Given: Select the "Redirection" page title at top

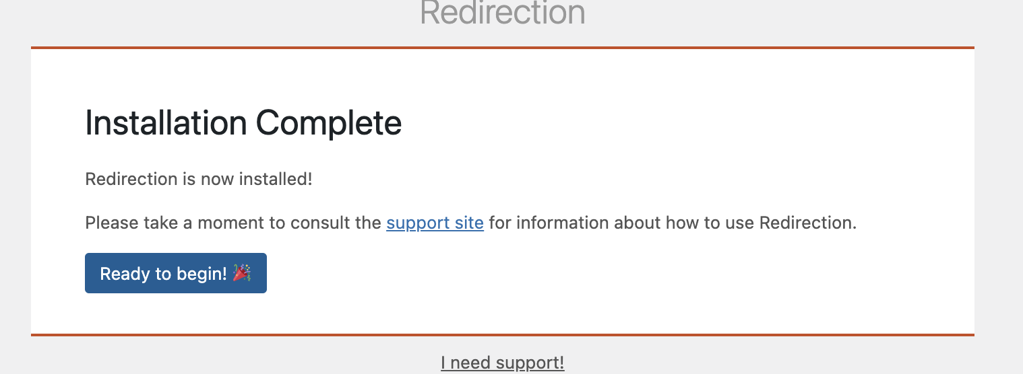Looking at the screenshot, I should [502, 12].
